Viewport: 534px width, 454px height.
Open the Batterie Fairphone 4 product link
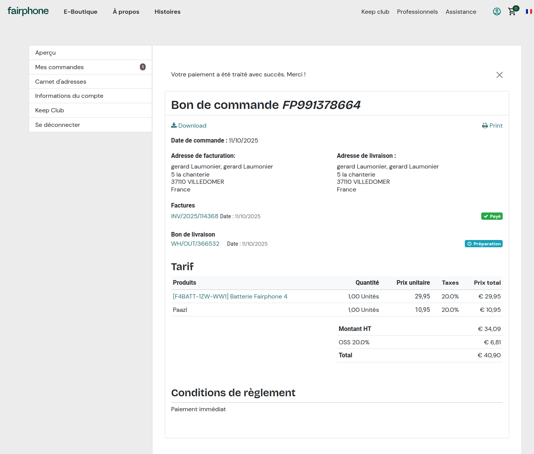click(230, 297)
